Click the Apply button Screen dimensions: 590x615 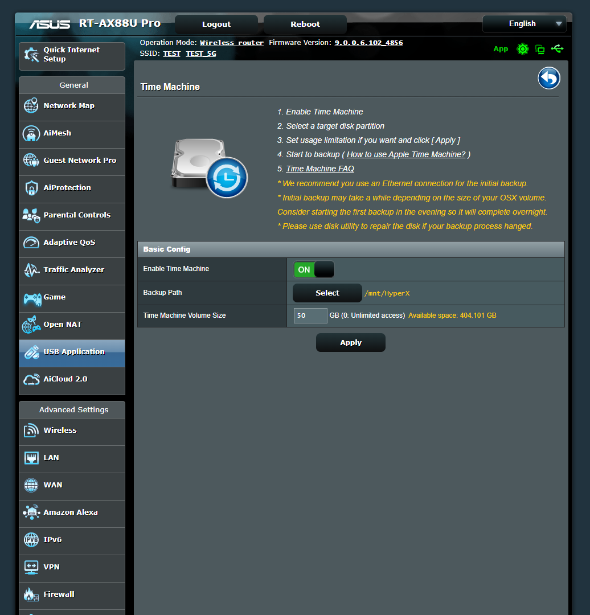click(351, 343)
